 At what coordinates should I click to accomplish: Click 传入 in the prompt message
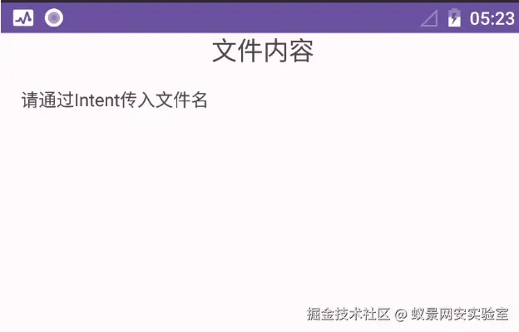137,100
